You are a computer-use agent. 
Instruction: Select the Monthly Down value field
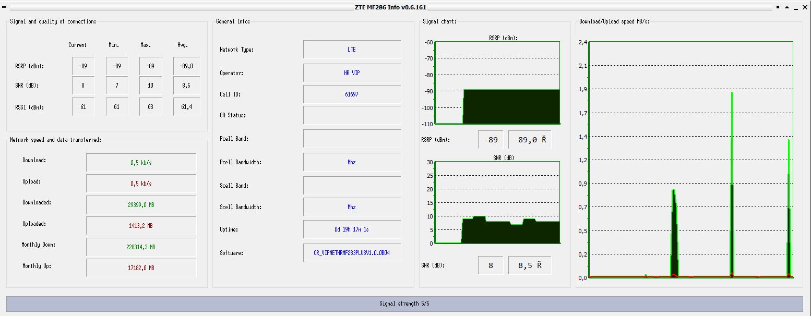tap(141, 247)
